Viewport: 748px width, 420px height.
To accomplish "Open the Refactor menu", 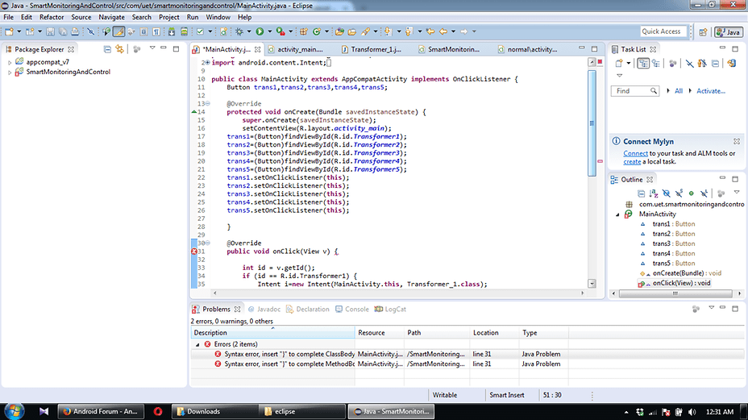I will (x=52, y=17).
